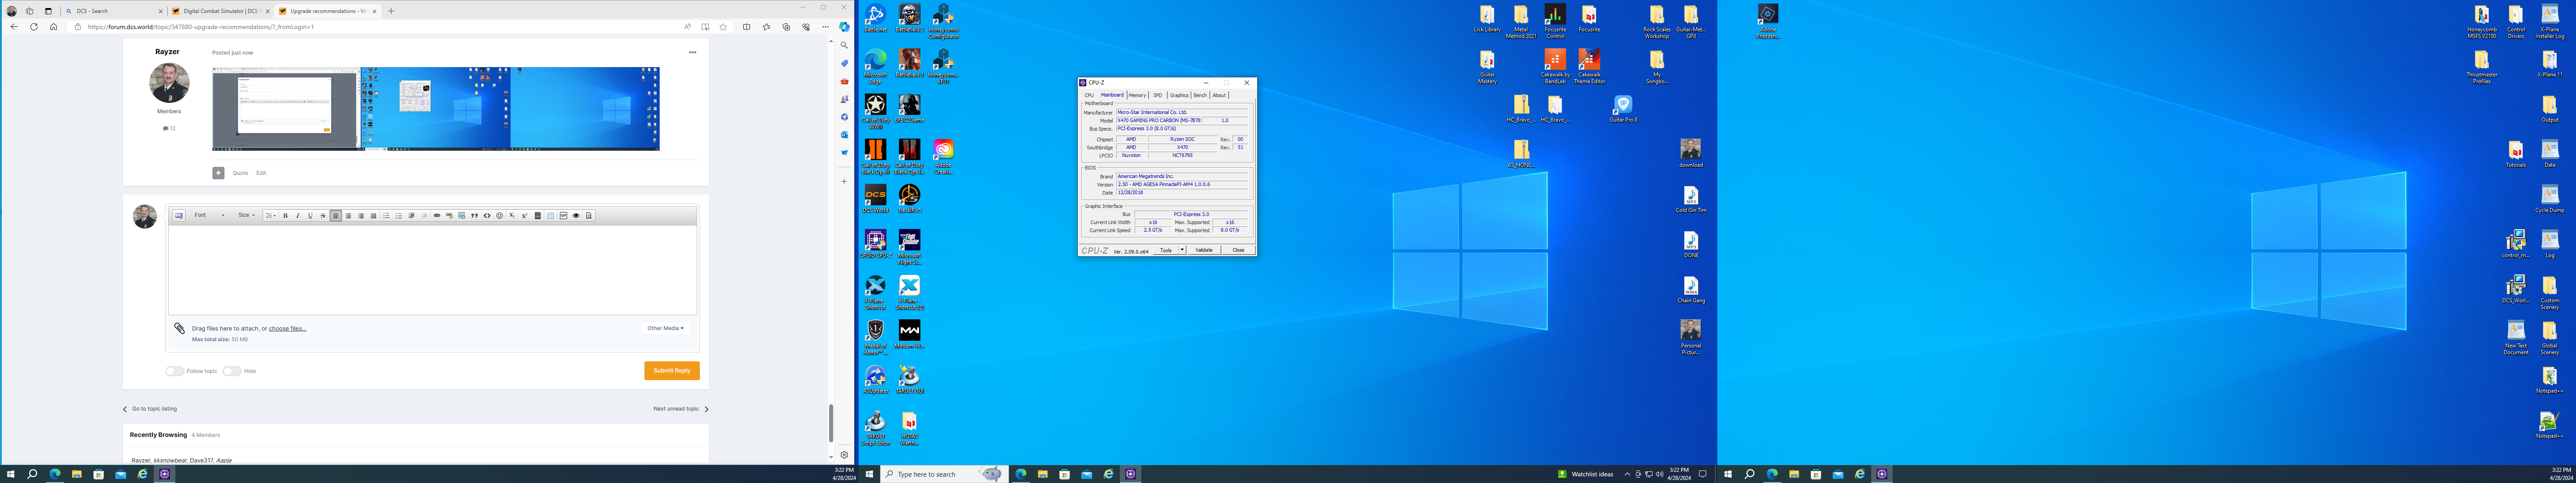Screen dimensions: 2576x483
Task: Open the Focusrite Control desktop shortcut
Action: [x=1555, y=20]
